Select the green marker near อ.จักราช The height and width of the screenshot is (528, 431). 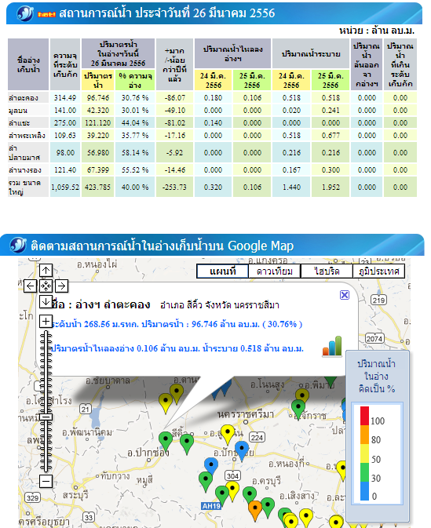tap(298, 410)
